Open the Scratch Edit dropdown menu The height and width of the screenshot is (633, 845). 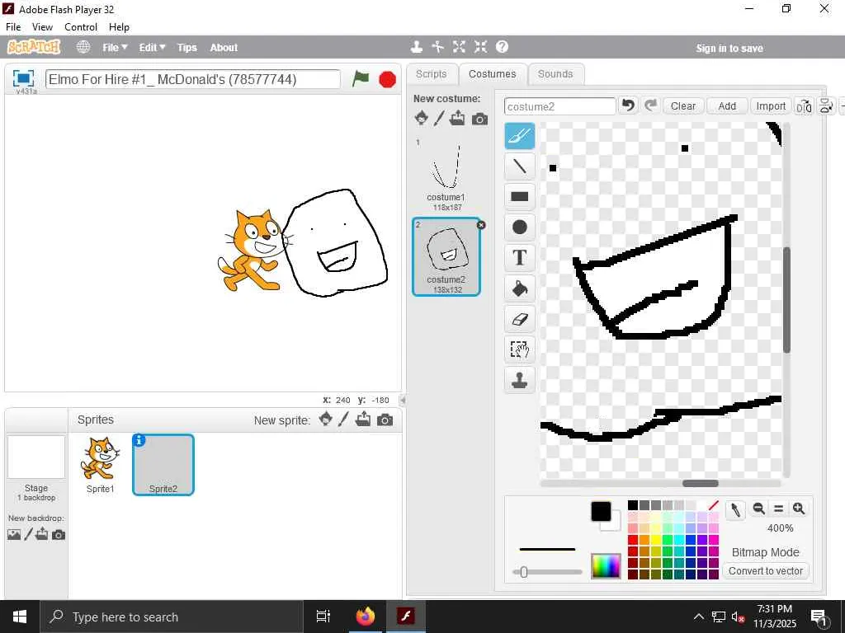(x=152, y=47)
